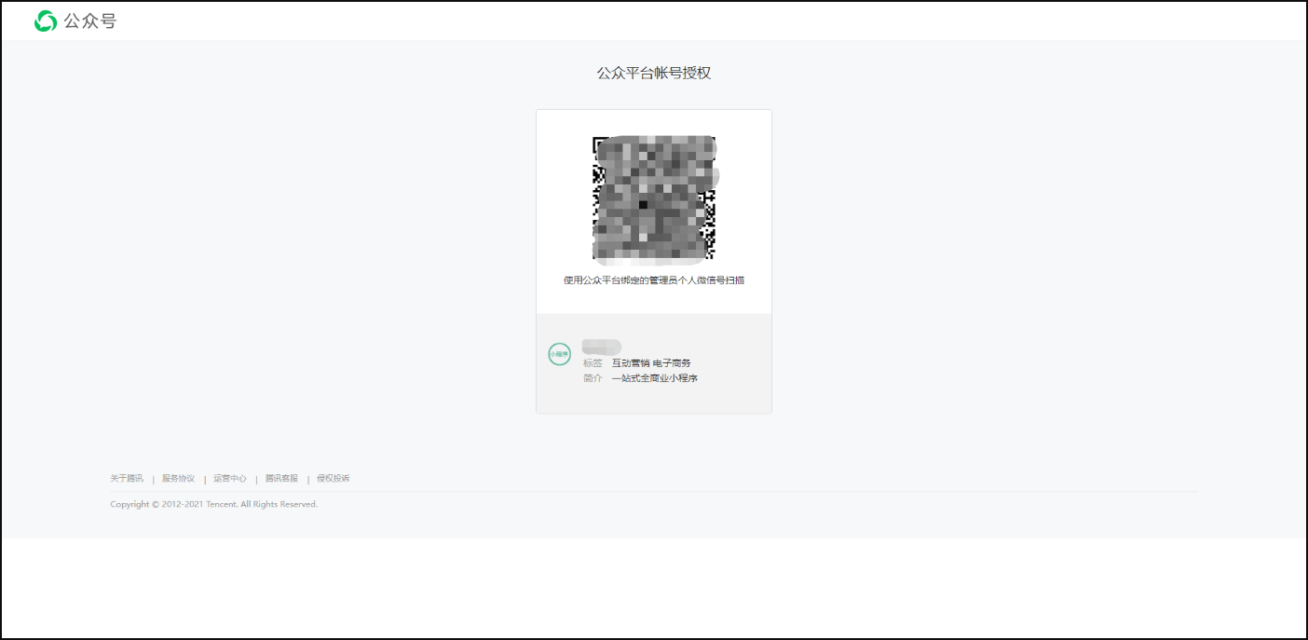This screenshot has height=640, width=1308.
Task: Open the 关于腾讯 footer link
Action: point(127,479)
